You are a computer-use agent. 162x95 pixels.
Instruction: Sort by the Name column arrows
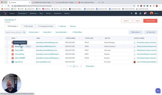pos(16,38)
